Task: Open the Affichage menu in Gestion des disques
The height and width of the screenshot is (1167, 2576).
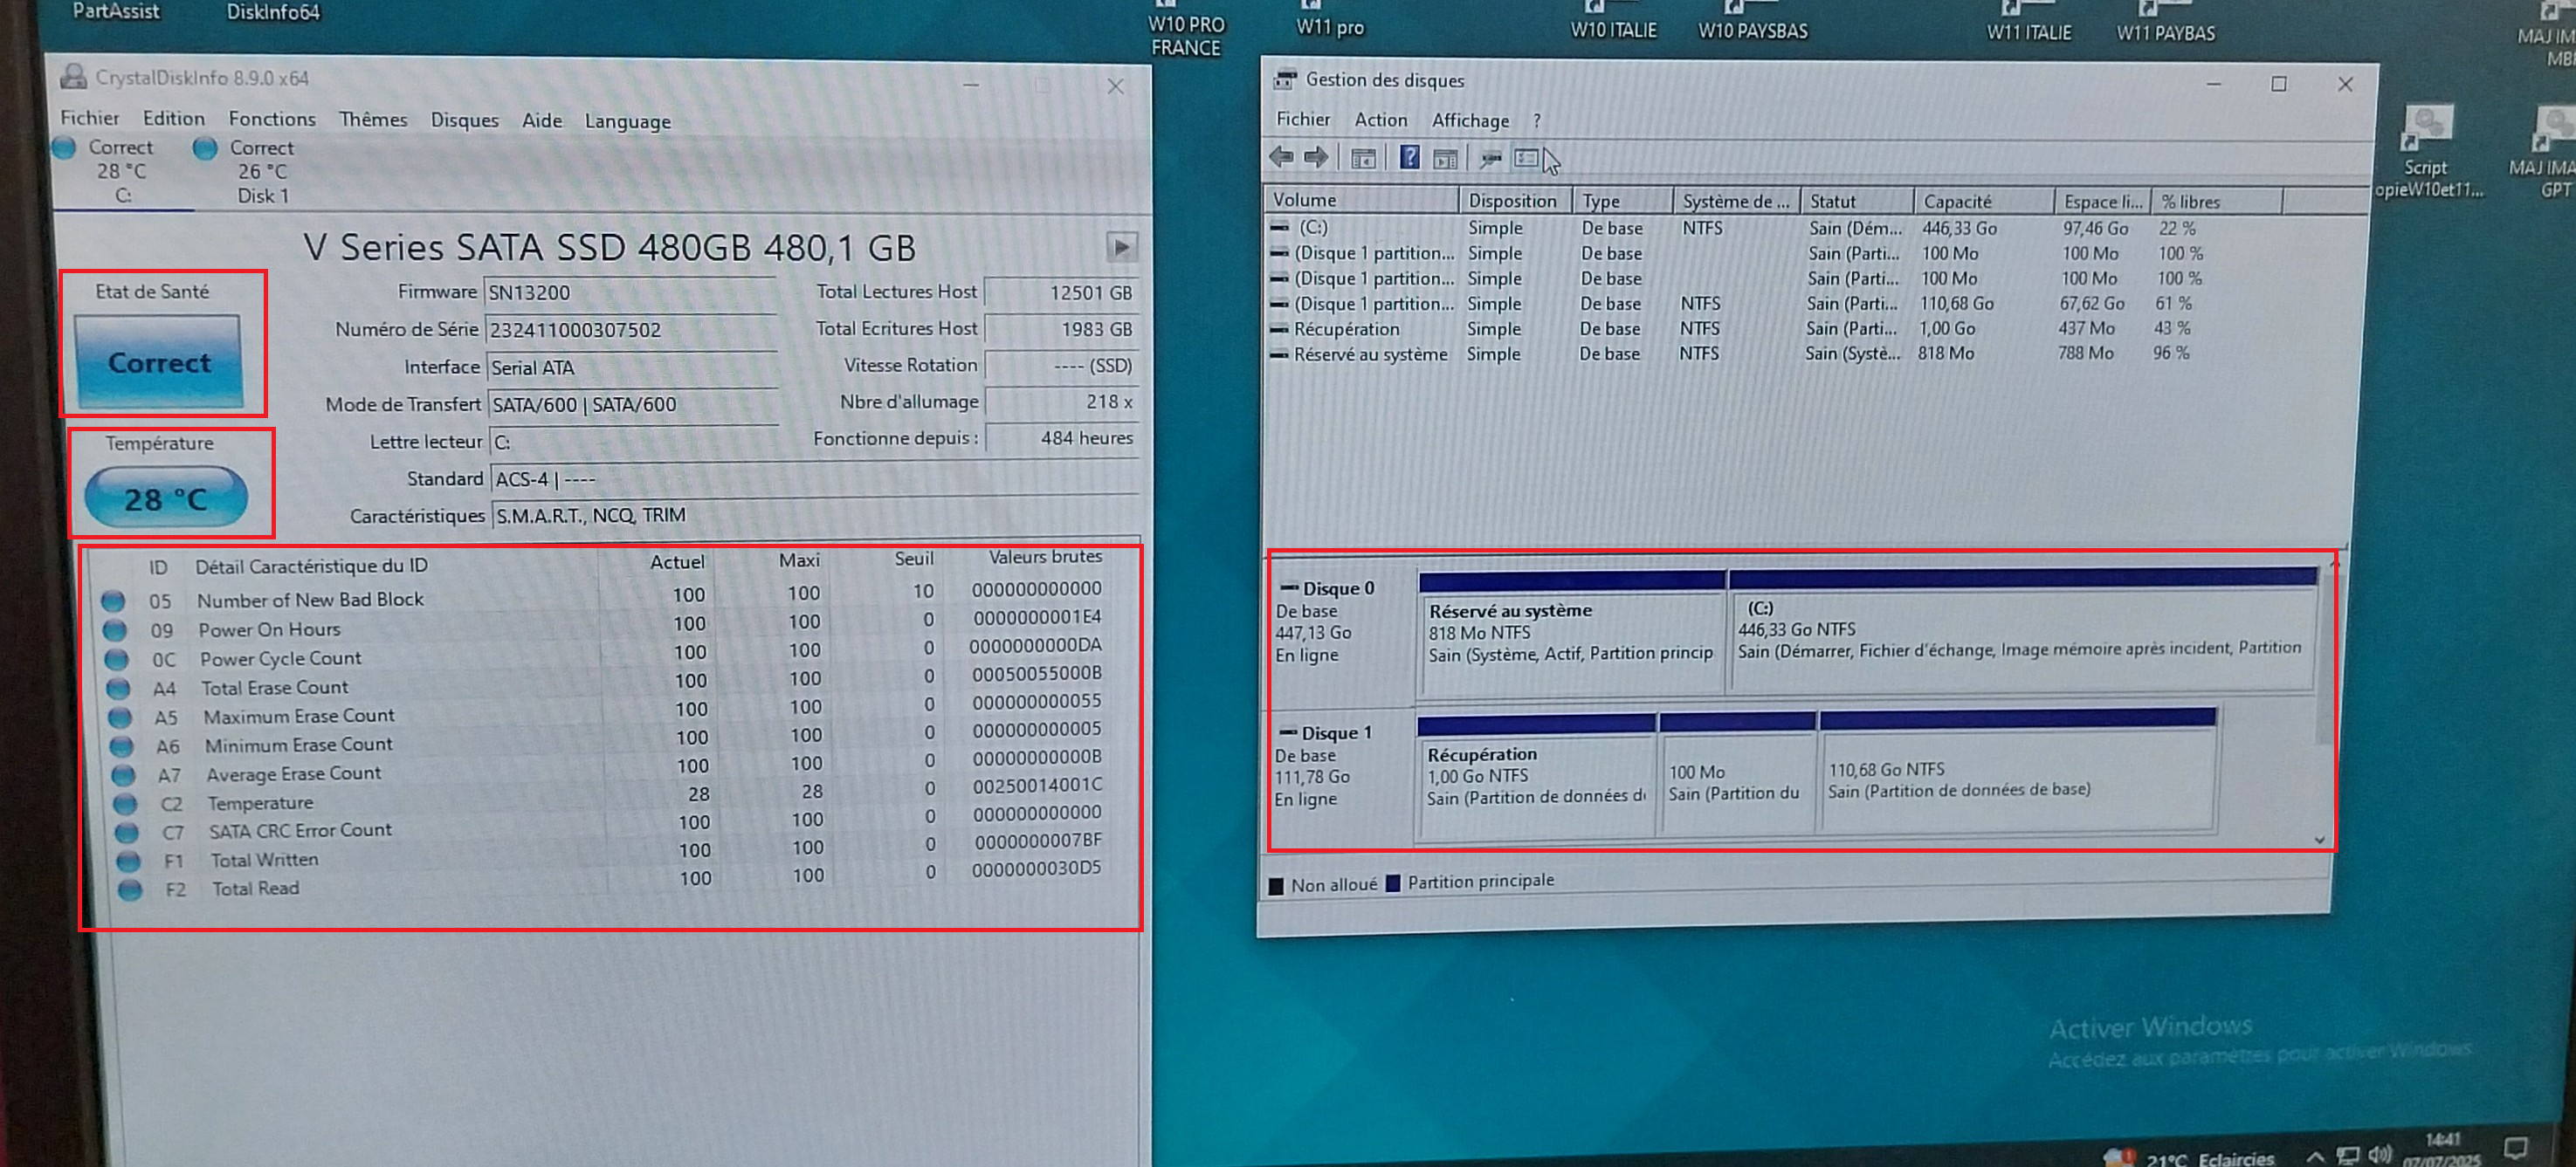Action: point(1470,120)
